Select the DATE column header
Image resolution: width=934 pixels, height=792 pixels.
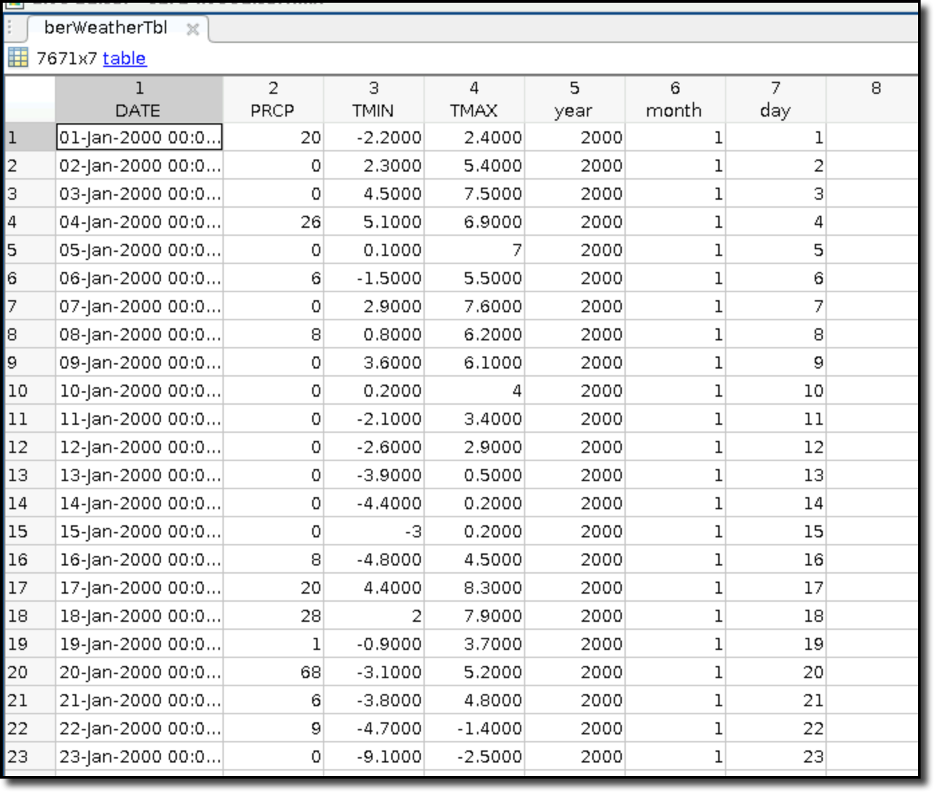tap(139, 99)
